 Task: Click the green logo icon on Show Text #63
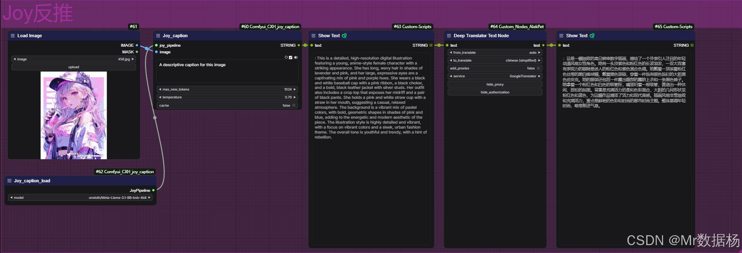click(x=344, y=36)
